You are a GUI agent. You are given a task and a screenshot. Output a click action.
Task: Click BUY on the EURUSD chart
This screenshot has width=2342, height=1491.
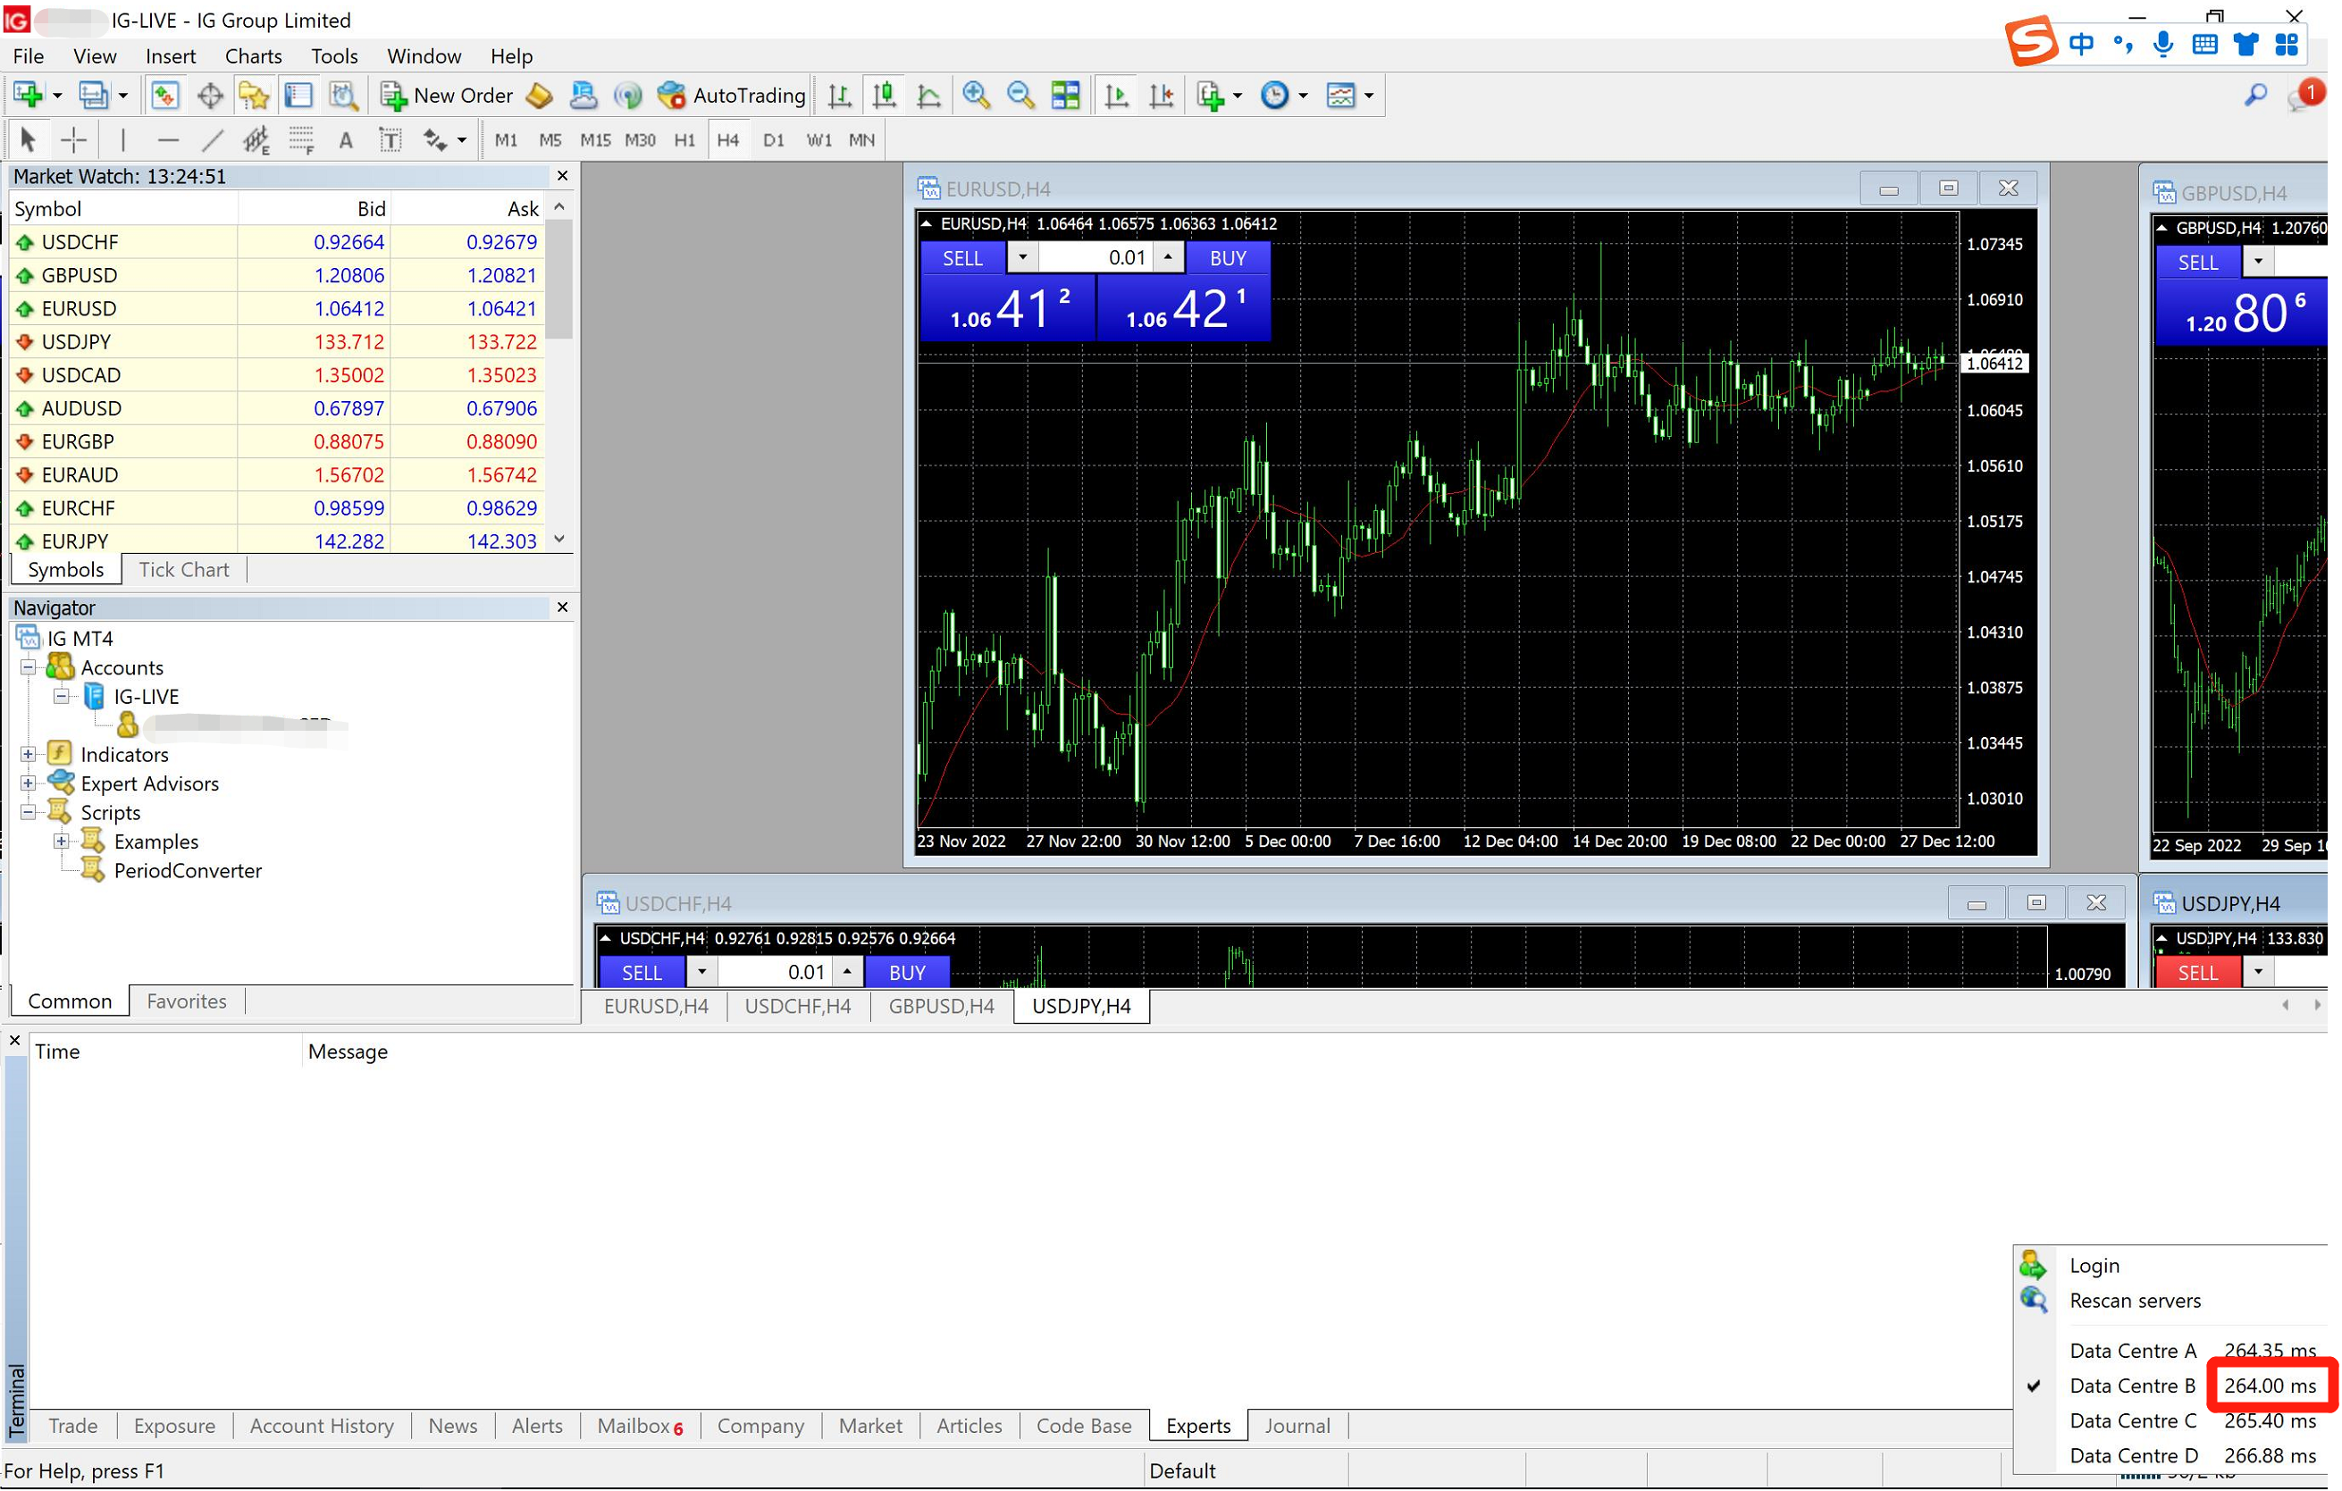tap(1229, 259)
